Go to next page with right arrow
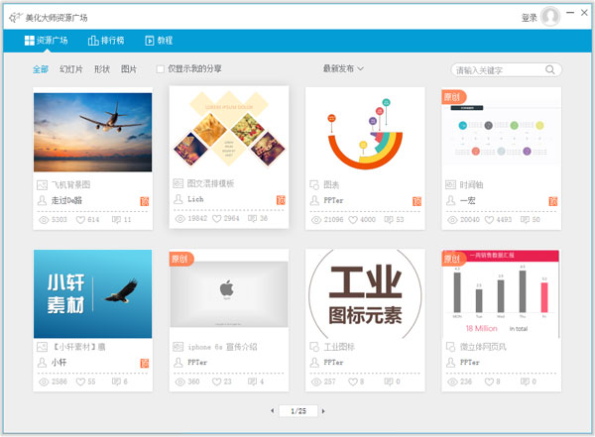 point(323,411)
